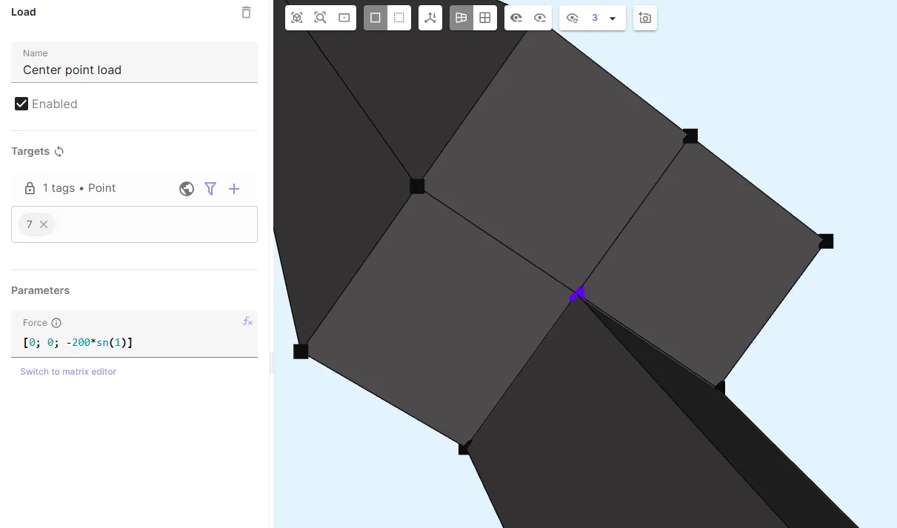
Task: Click the globe icon in the Targets row
Action: 187,189
